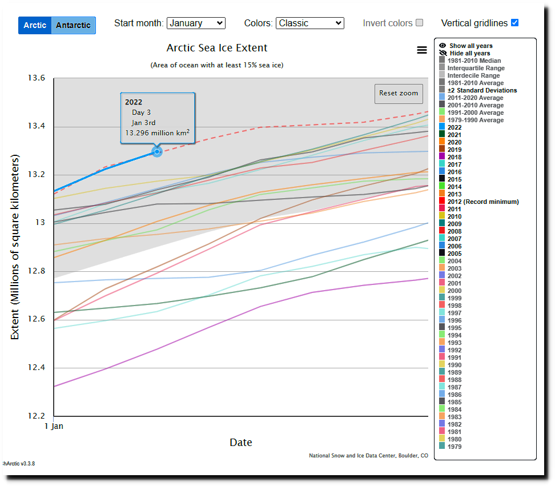This screenshot has height=486, width=555.
Task: Click the 2016 legend label
Action: 455,172
